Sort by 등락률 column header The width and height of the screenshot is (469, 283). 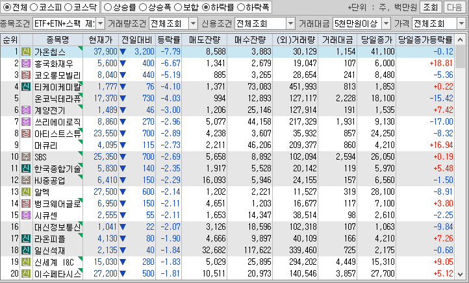pos(169,40)
